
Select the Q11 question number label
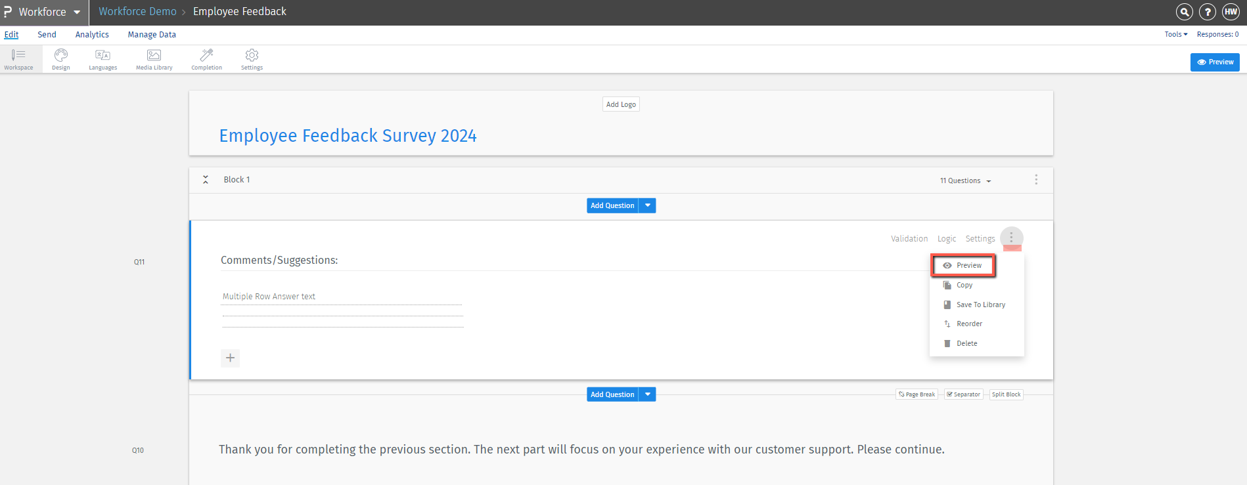[139, 262]
